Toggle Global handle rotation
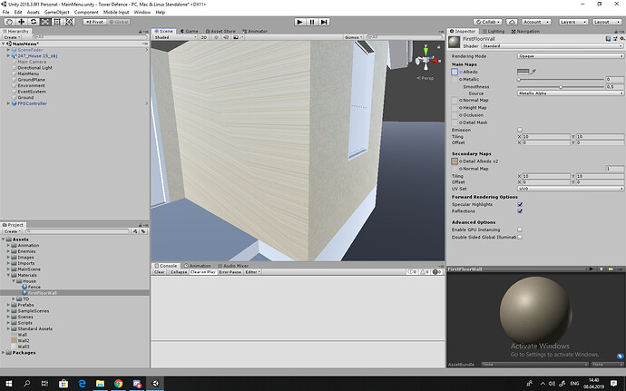 pyautogui.click(x=119, y=22)
